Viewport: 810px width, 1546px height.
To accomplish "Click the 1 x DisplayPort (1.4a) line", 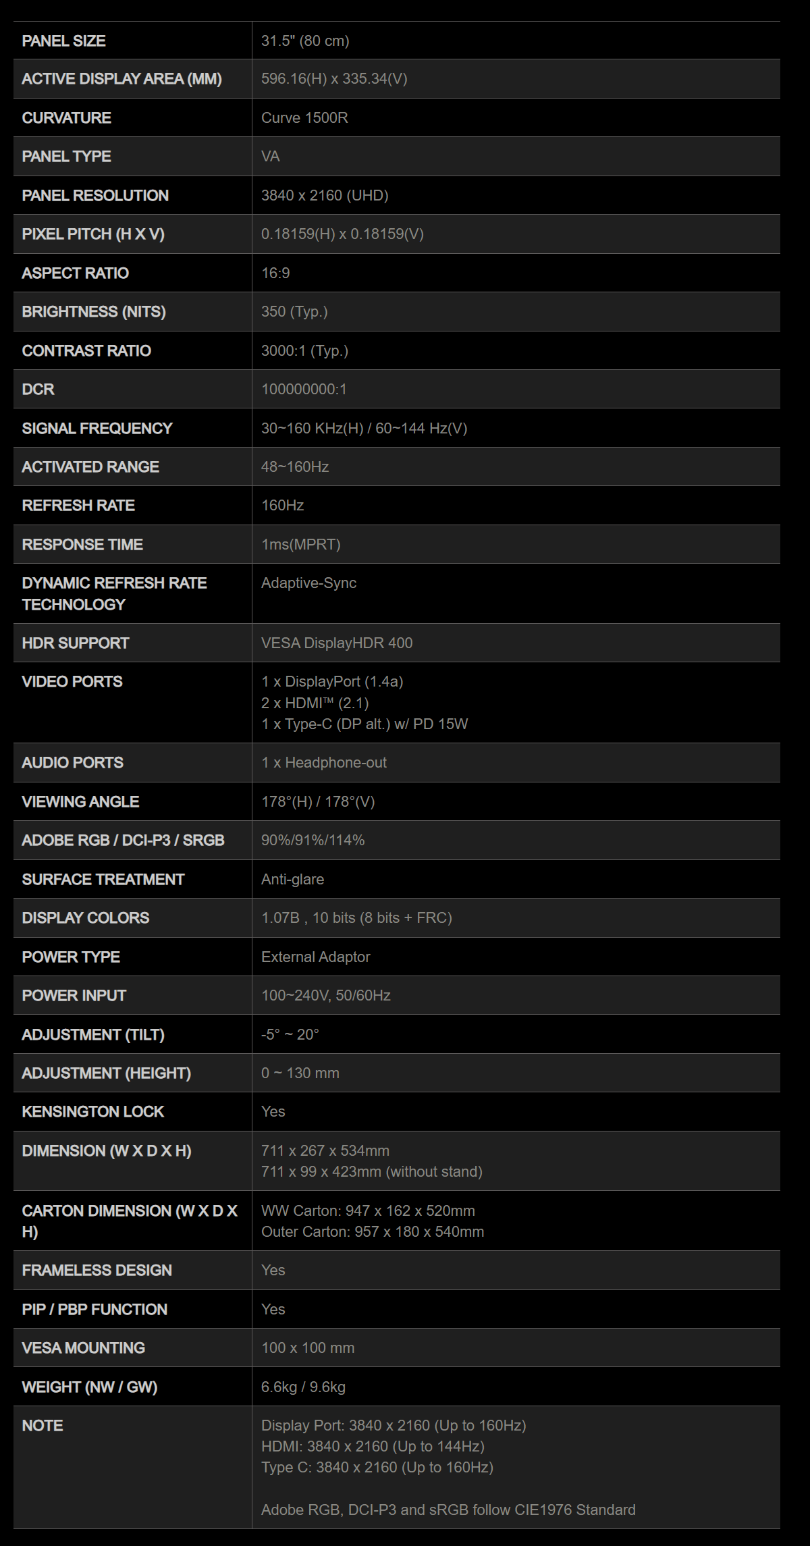I will [332, 681].
